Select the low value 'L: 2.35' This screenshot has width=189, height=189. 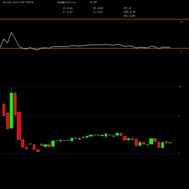click(x=98, y=12)
